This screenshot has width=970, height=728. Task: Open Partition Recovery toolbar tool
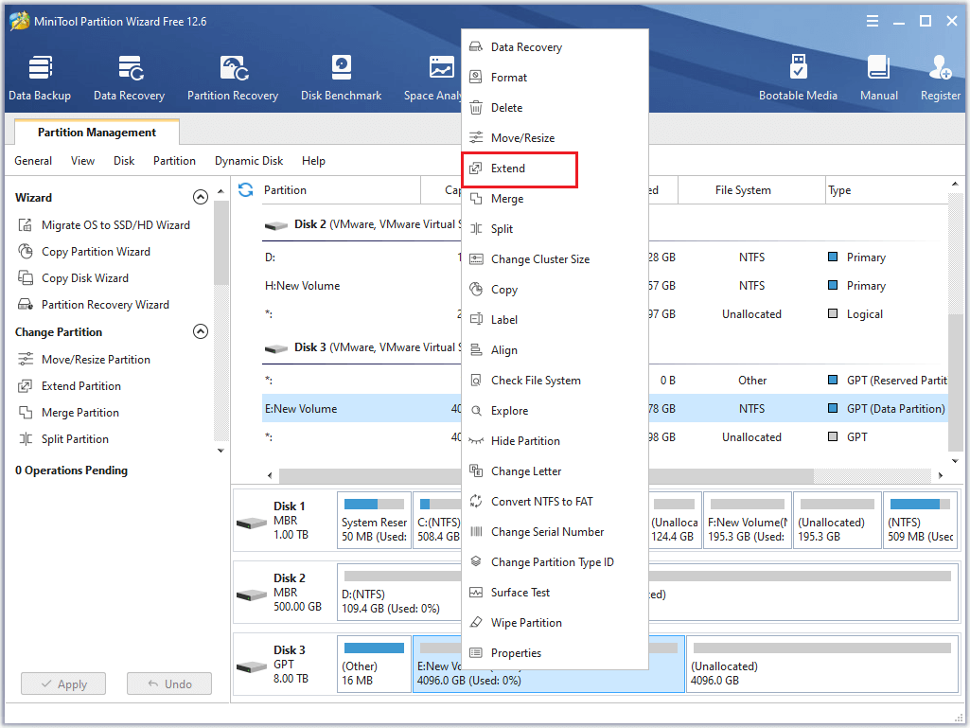pos(233,78)
